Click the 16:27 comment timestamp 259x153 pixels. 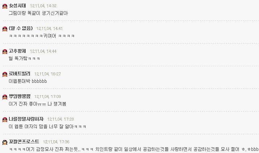(47, 74)
